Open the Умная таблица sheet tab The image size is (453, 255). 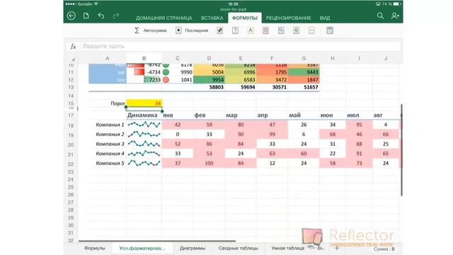coord(288,248)
